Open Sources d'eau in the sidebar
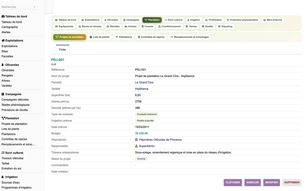This screenshot has width=308, height=191. point(11,182)
